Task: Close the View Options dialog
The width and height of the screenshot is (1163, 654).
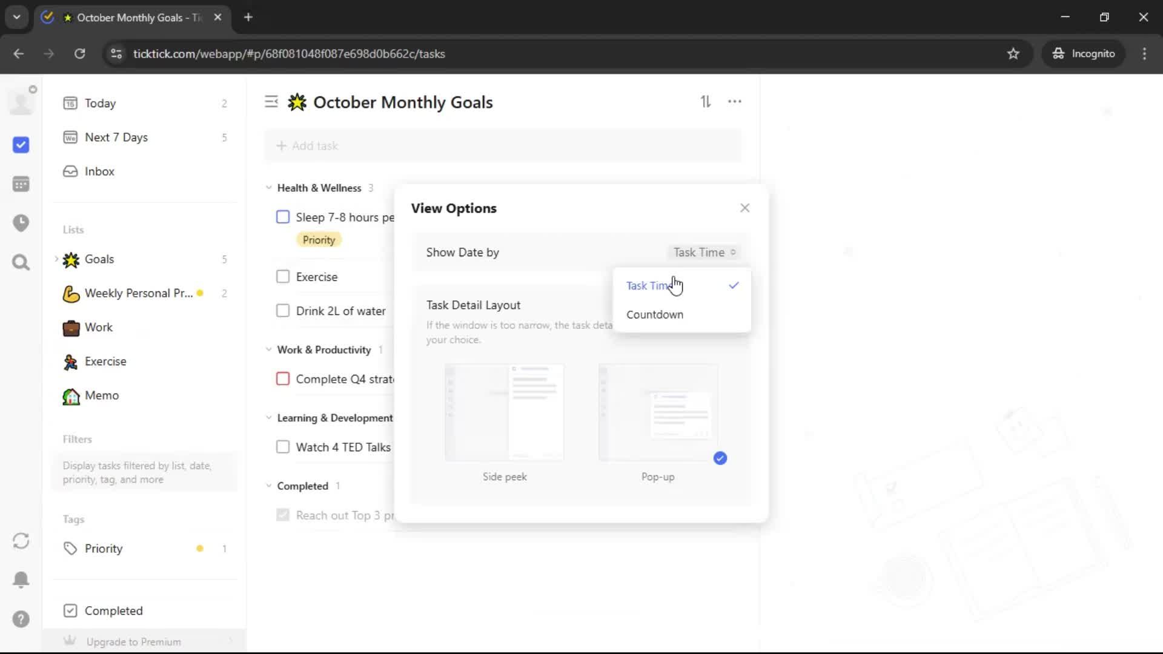Action: [x=744, y=208]
